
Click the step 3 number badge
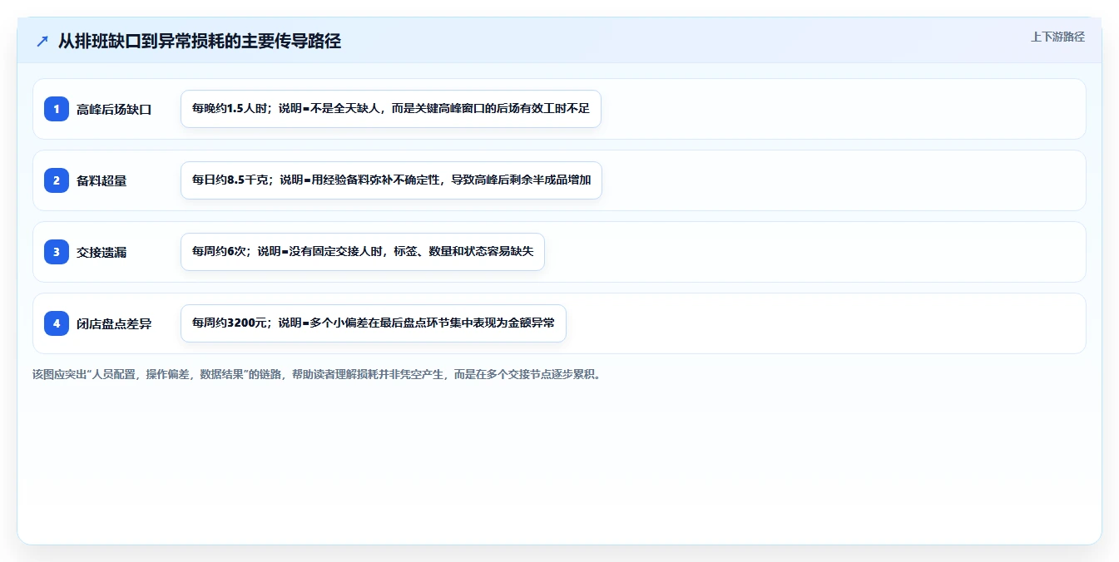[x=57, y=252]
